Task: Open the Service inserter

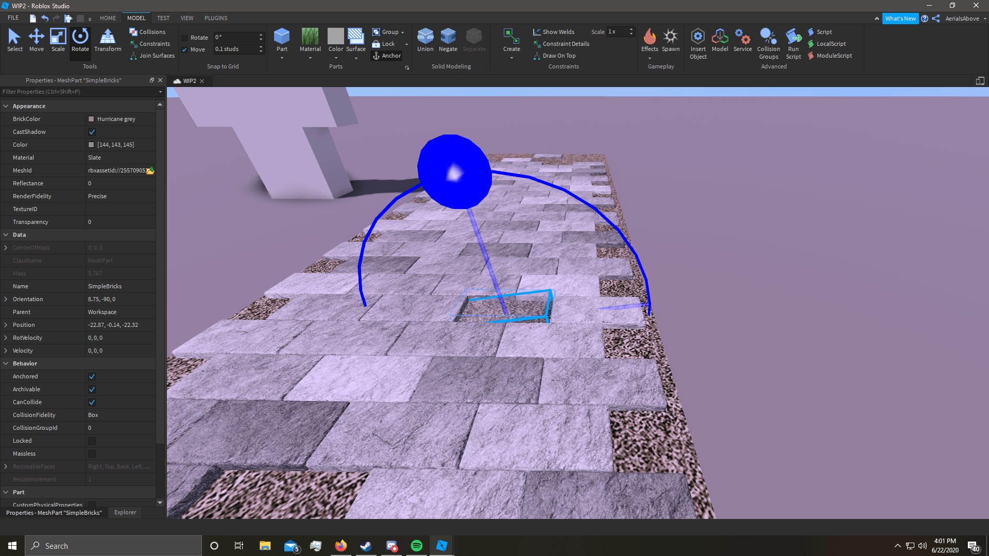Action: tap(742, 40)
